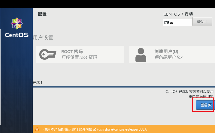This screenshot has height=133, width=215.
Task: Click the key icon for root password
Action: click(48, 54)
